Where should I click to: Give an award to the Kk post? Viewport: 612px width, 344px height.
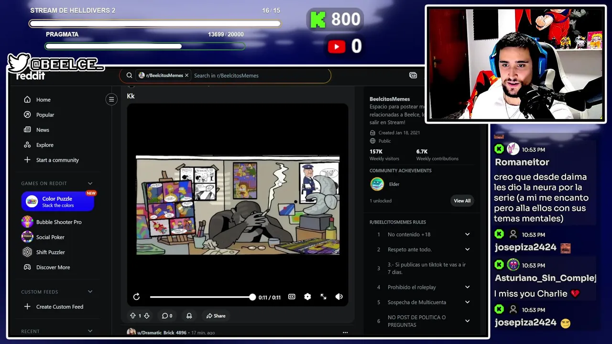(189, 316)
